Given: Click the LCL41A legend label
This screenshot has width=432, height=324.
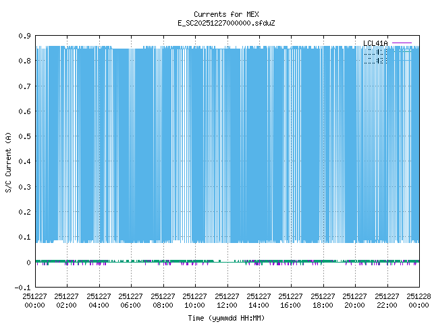Looking at the screenshot, I should [377, 44].
